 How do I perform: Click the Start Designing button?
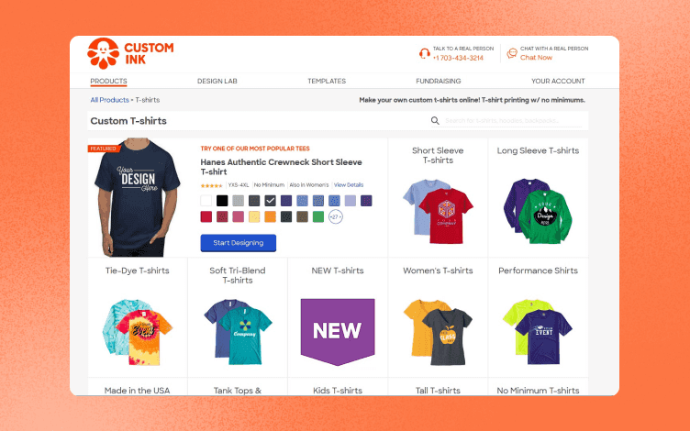tap(238, 243)
